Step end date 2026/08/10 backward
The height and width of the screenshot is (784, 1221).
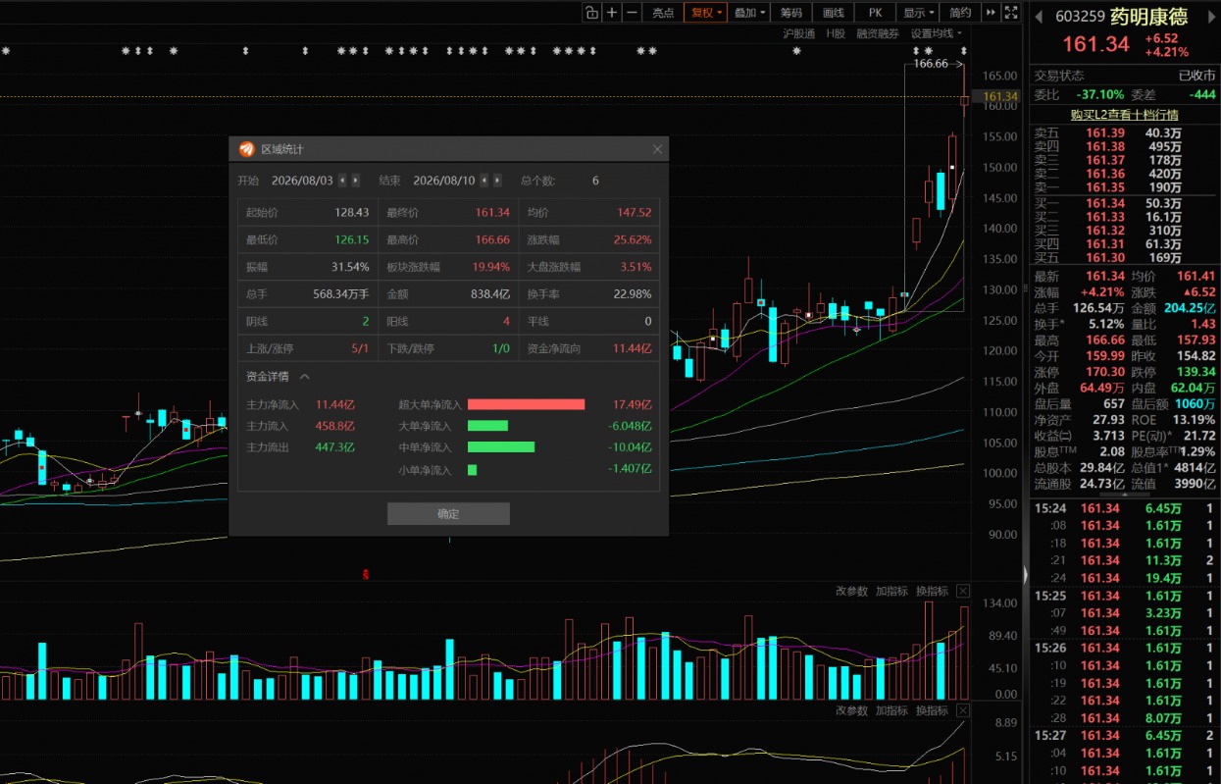coord(484,181)
